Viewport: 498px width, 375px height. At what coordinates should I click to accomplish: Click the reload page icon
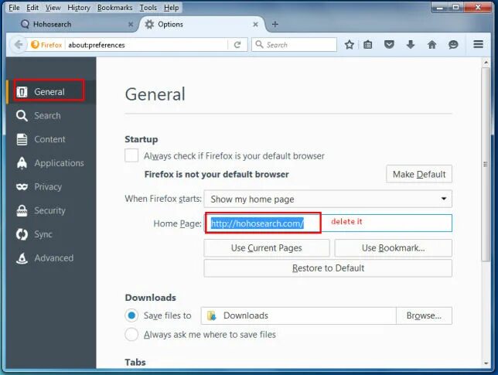pyautogui.click(x=237, y=45)
